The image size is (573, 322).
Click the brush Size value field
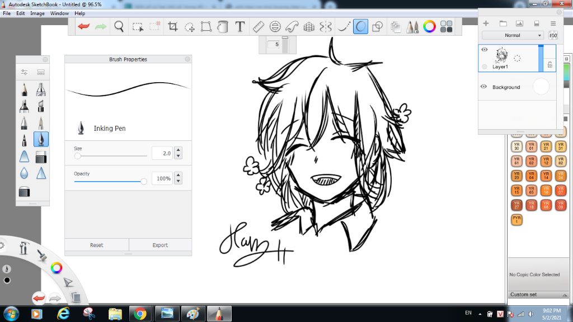pyautogui.click(x=162, y=153)
